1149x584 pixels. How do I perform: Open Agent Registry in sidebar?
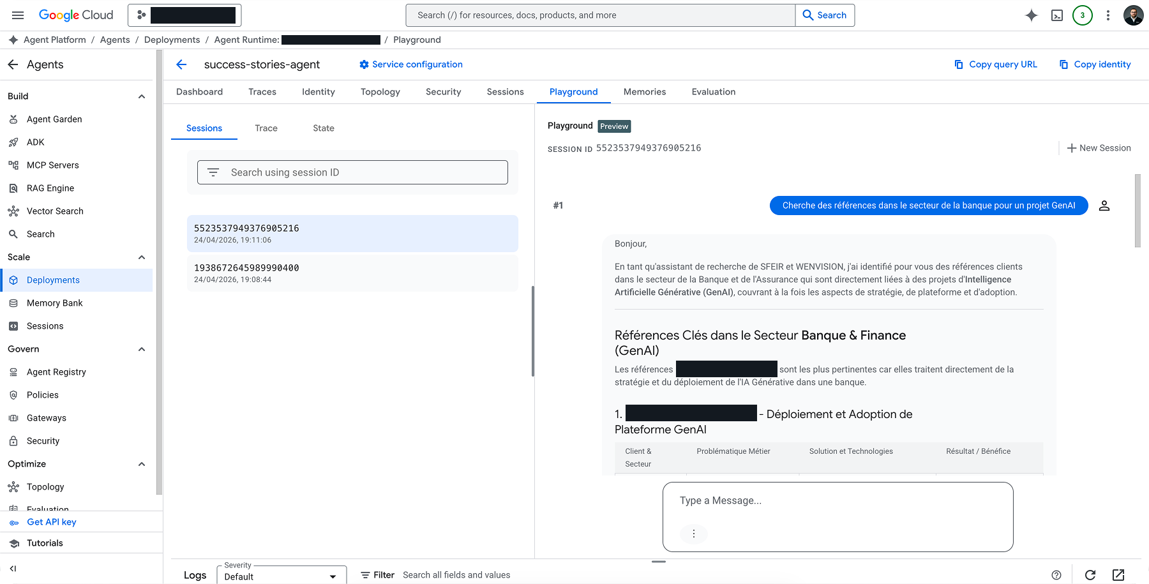coord(56,372)
